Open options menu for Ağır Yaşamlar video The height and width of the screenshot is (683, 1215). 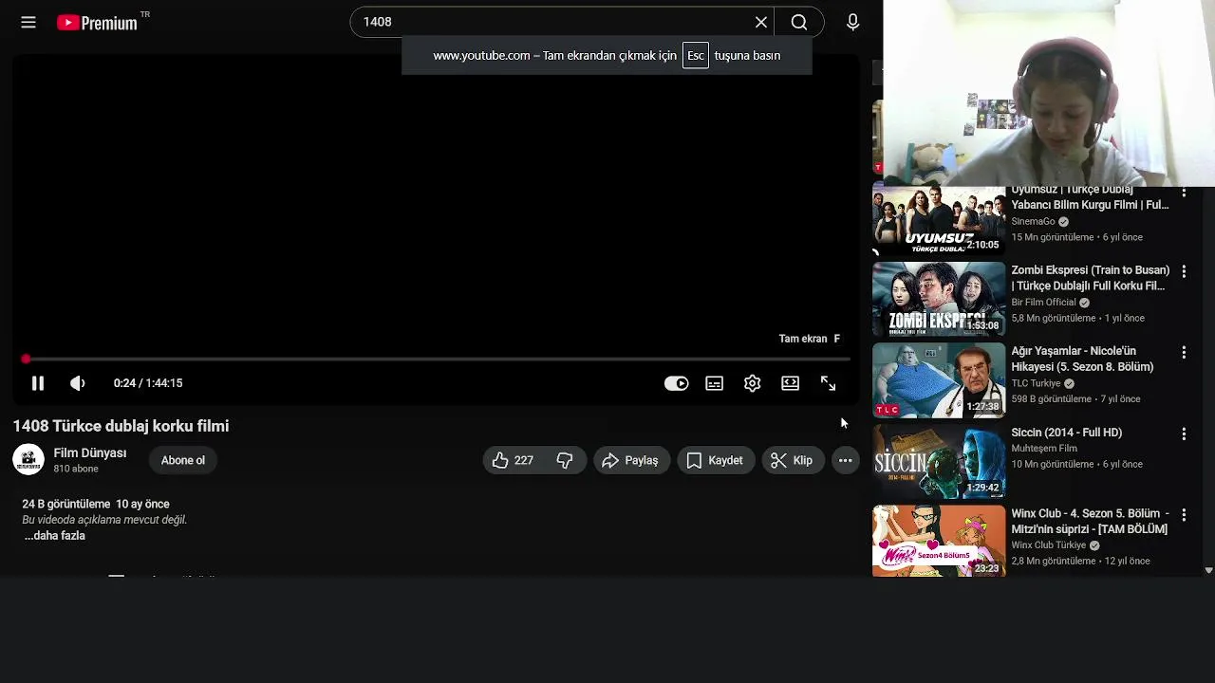click(x=1184, y=352)
